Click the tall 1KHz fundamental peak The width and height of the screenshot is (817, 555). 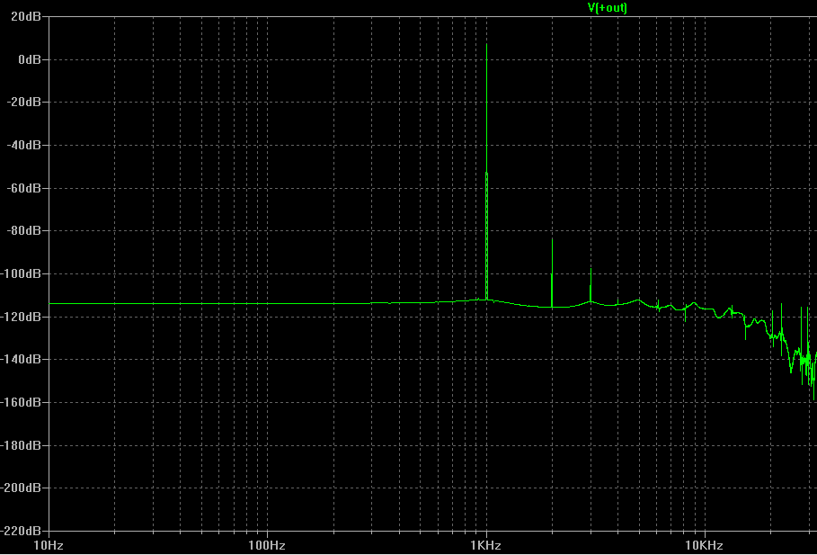(486, 172)
